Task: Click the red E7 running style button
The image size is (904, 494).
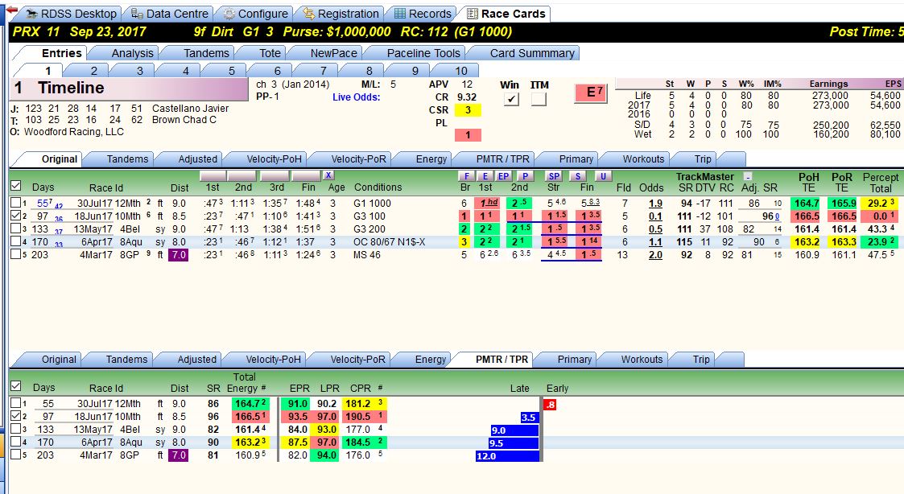Action: [x=591, y=93]
